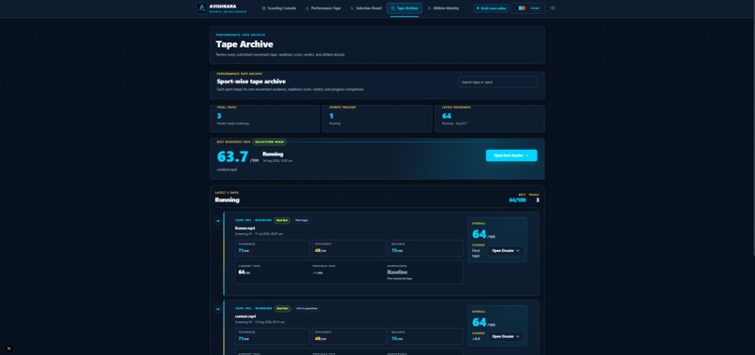Click the Avishkara logo icon

click(201, 7)
